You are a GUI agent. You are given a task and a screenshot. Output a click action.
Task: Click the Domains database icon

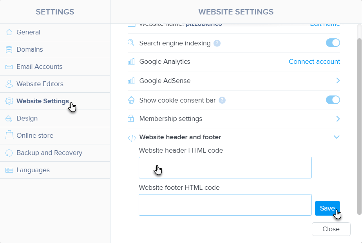click(9, 50)
